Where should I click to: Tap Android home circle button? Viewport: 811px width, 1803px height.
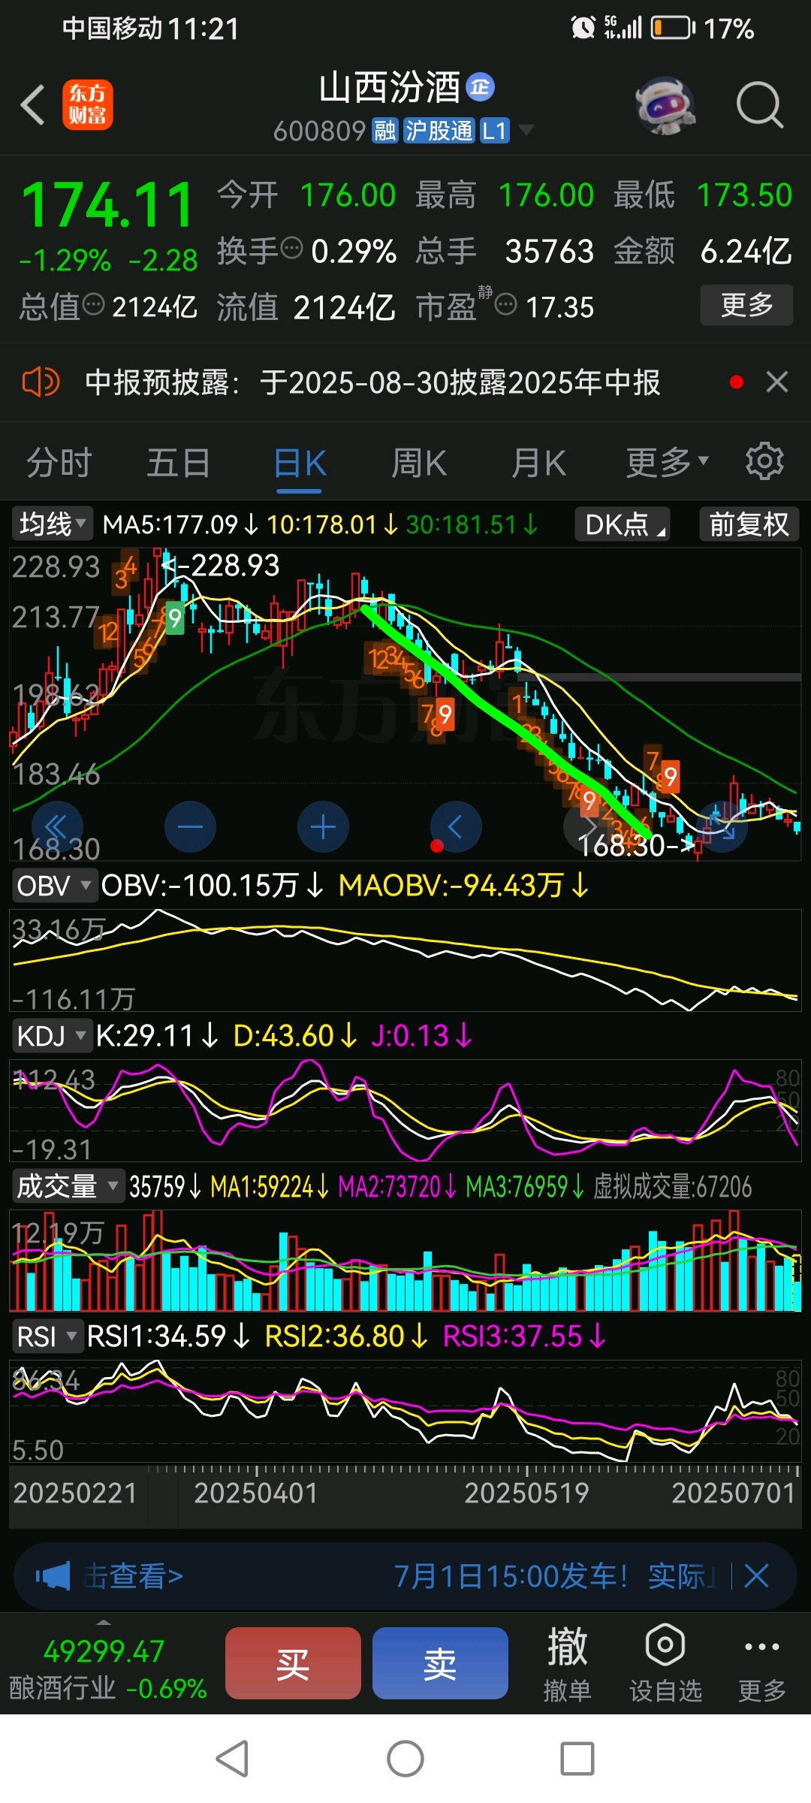[x=405, y=1759]
